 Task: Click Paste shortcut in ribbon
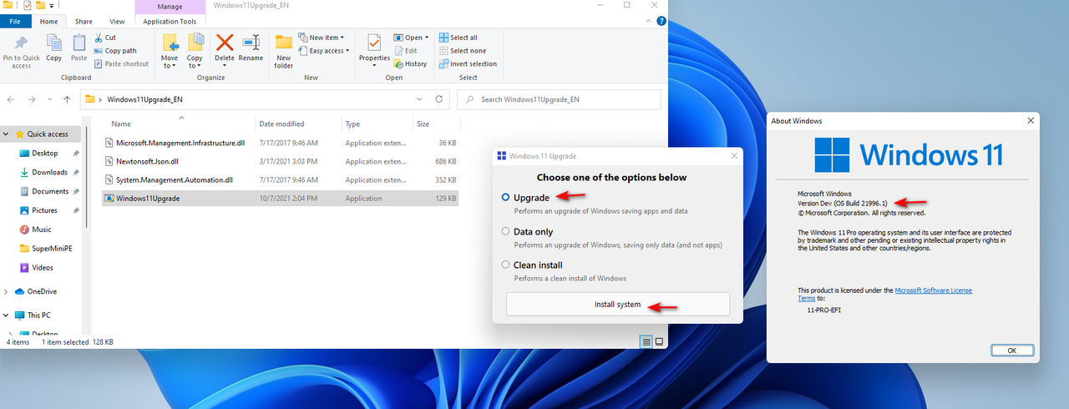(x=121, y=63)
